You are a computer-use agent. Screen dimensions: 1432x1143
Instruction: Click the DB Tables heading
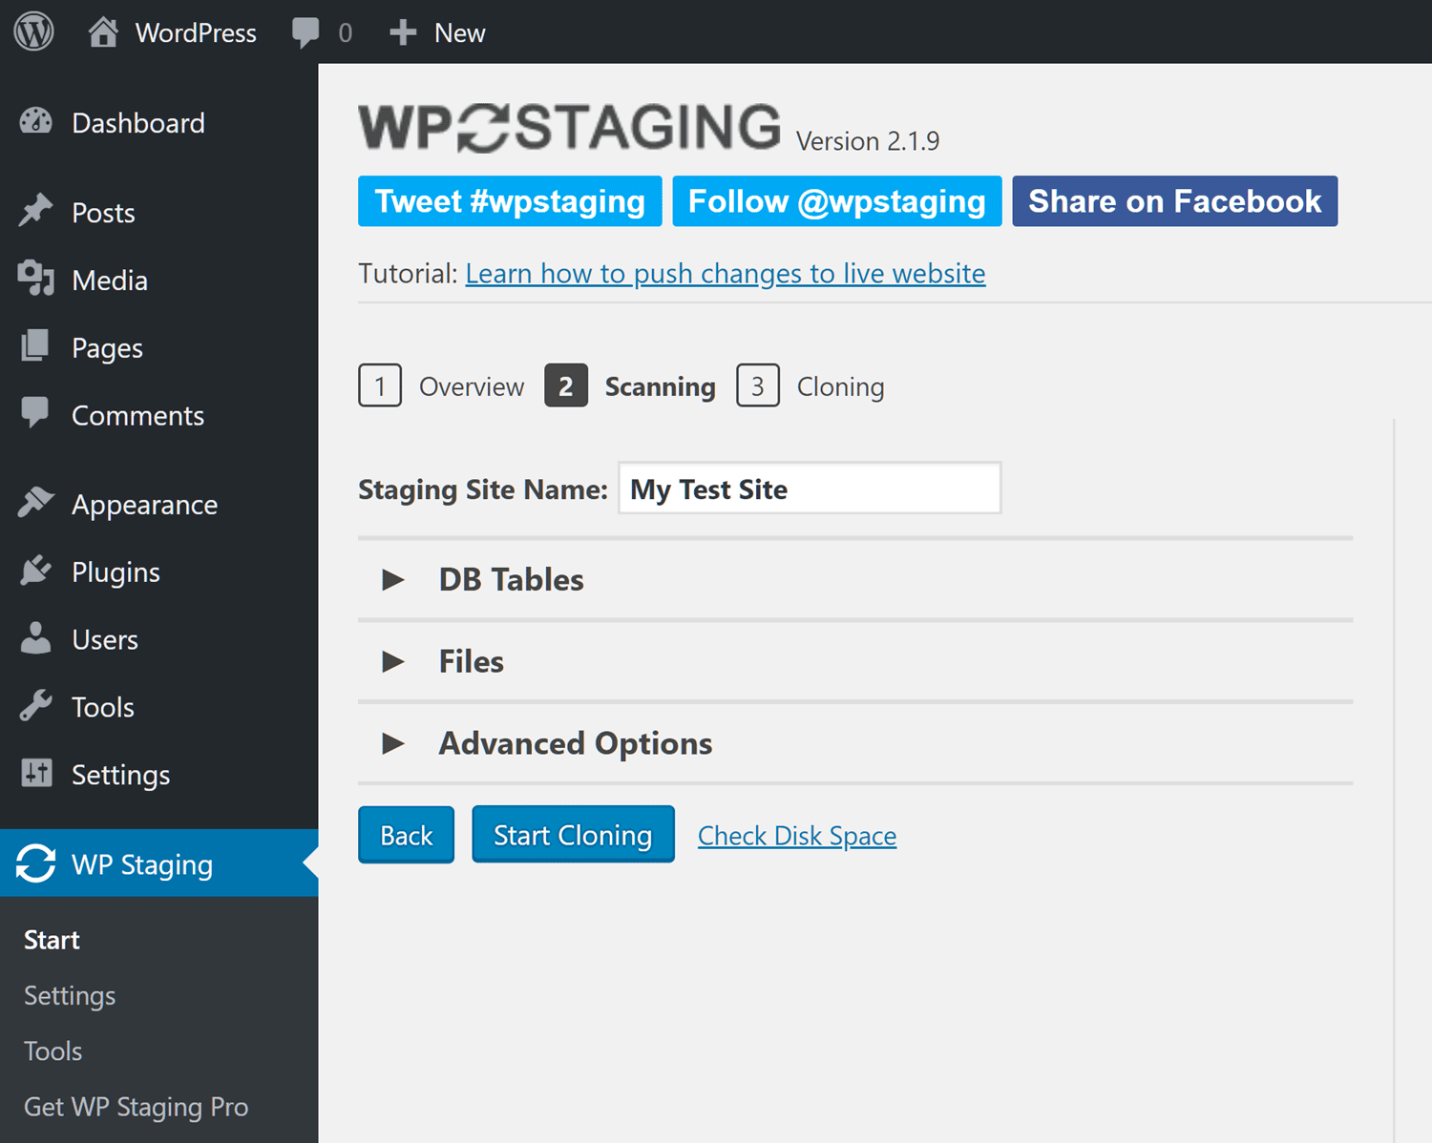coord(512,579)
